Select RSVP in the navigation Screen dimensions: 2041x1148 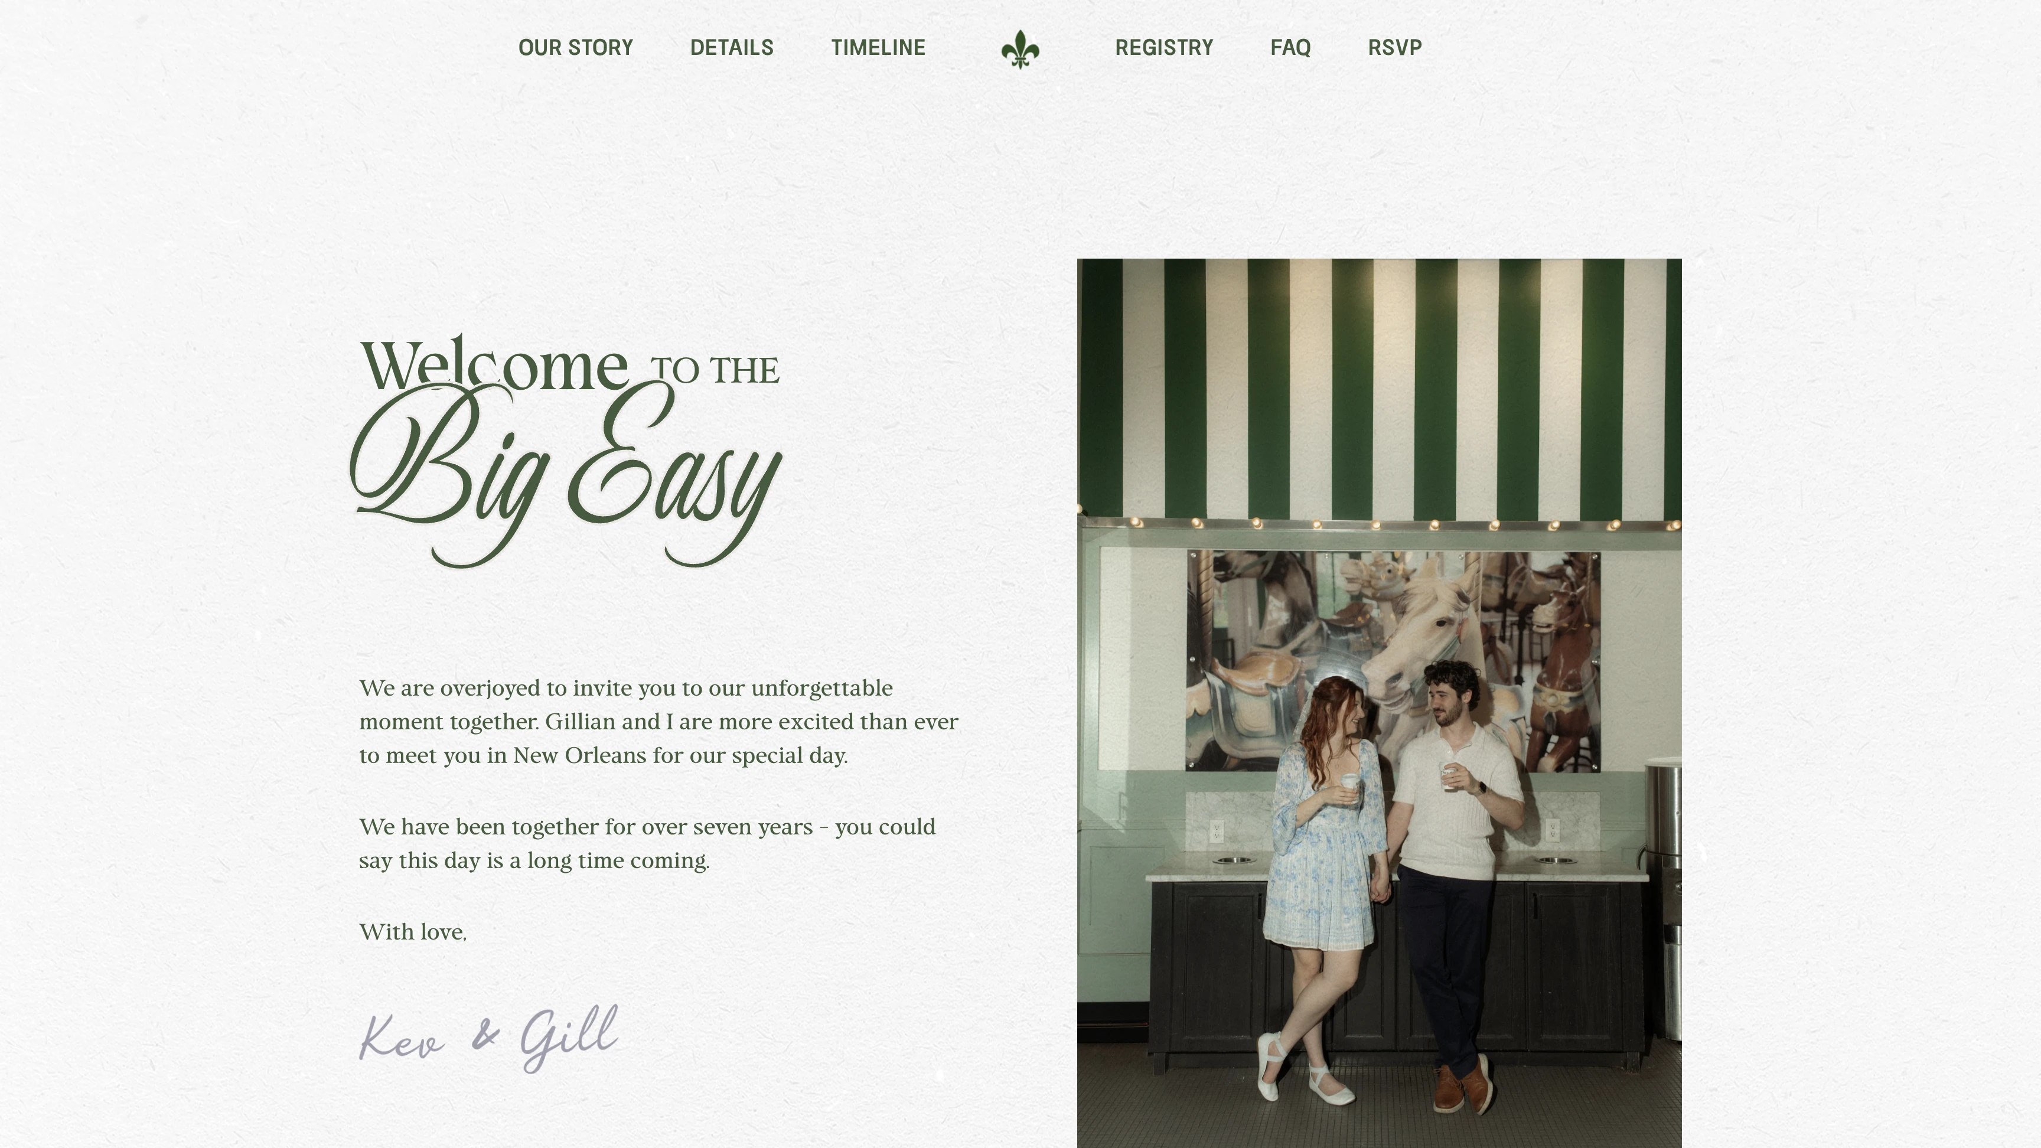coord(1394,47)
